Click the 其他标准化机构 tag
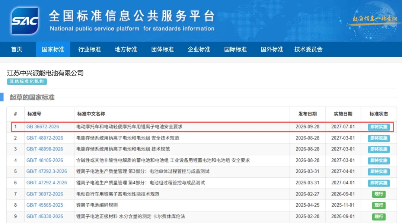 (27, 81)
